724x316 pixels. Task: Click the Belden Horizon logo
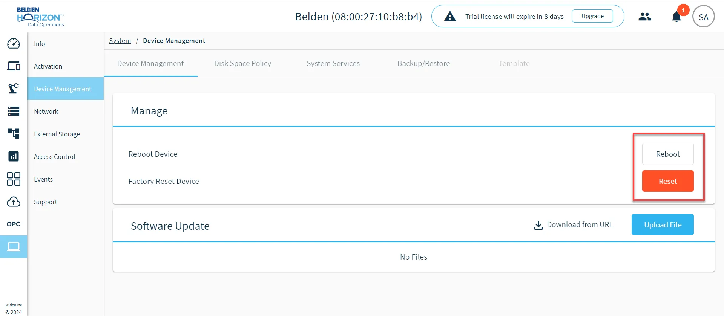pos(40,17)
